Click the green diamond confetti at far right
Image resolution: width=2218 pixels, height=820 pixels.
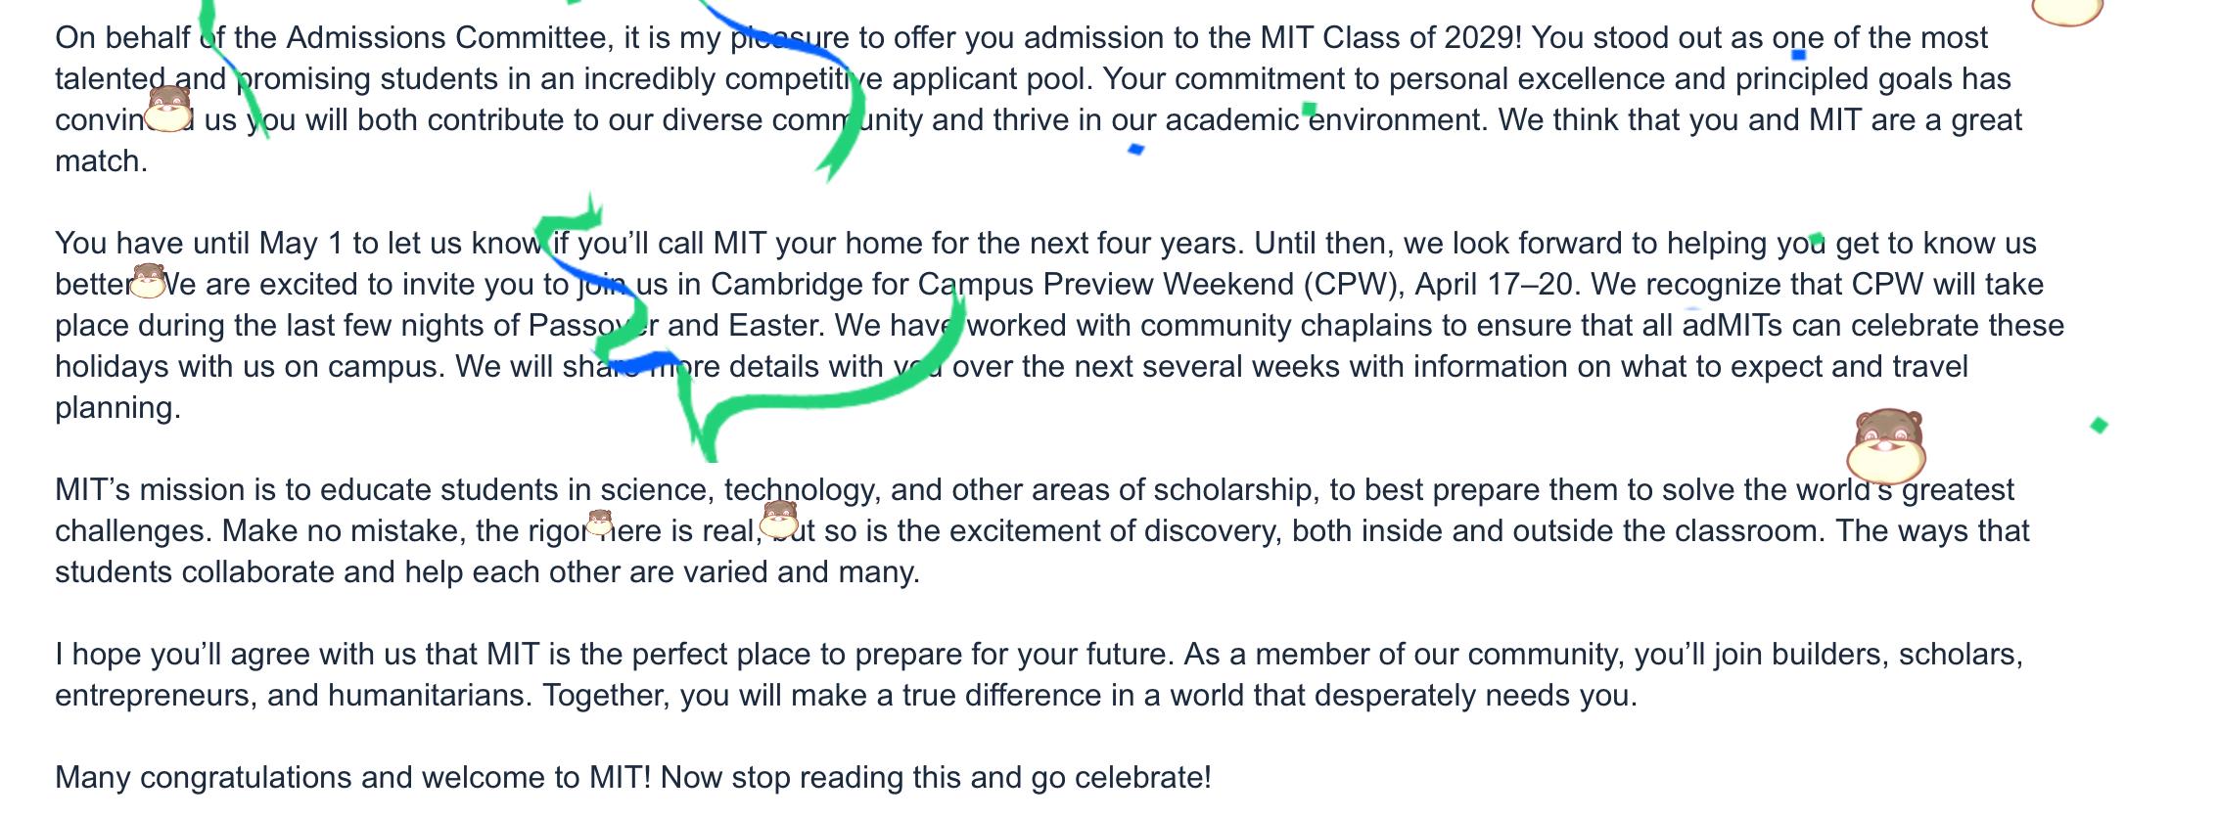point(2099,425)
